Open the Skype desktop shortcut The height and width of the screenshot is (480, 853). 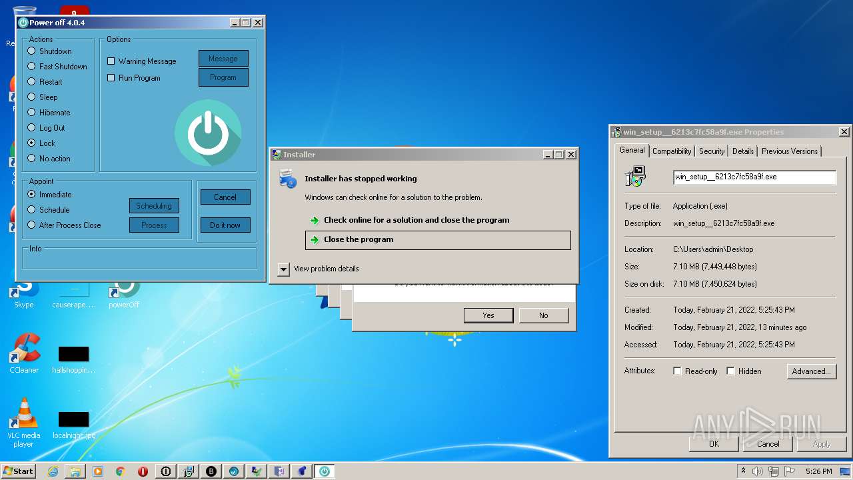[x=24, y=294]
